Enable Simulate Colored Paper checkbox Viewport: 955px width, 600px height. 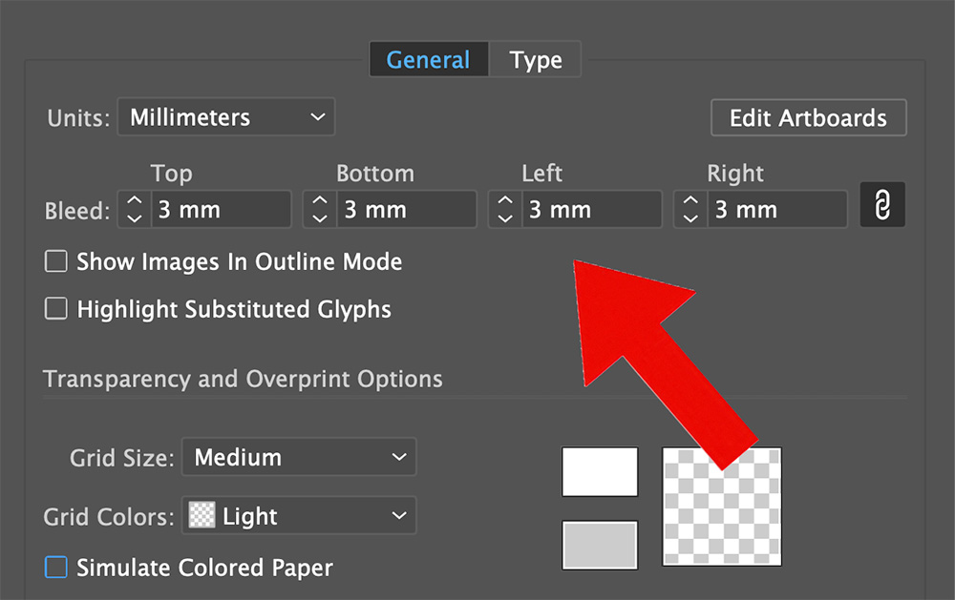point(57,568)
